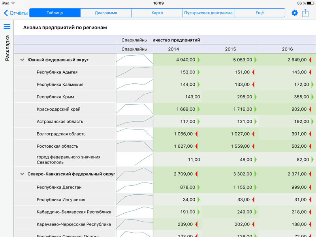Collapse Южный федеральный округ group
This screenshot has height=237, width=316.
click(22, 60)
